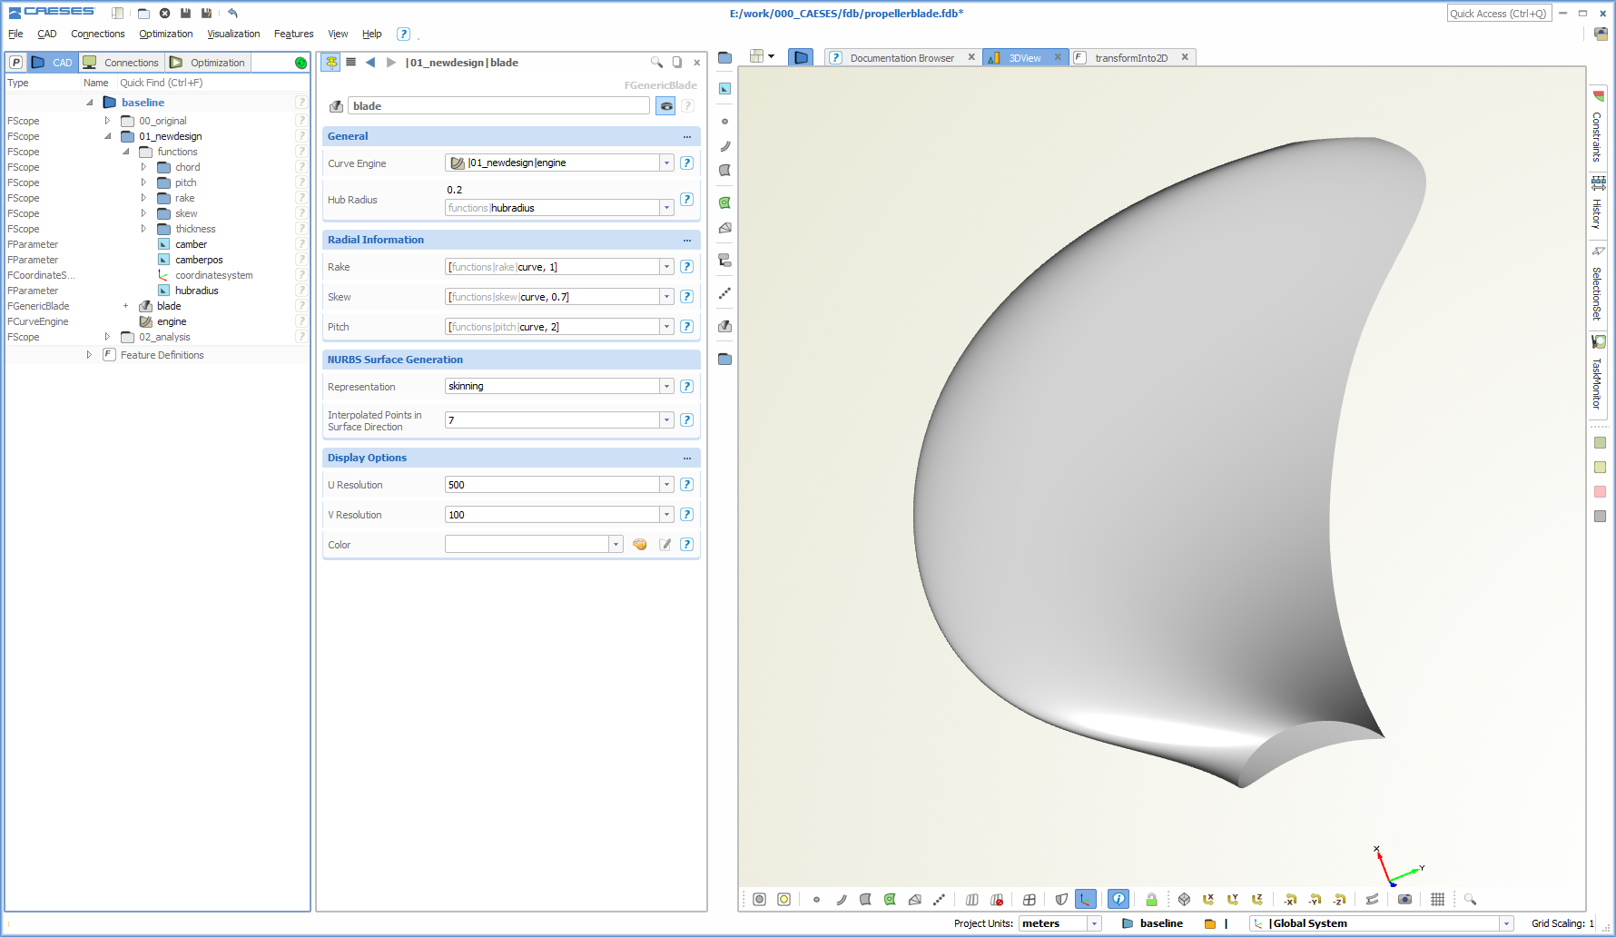Select the thickness scope in tree

pos(195,229)
